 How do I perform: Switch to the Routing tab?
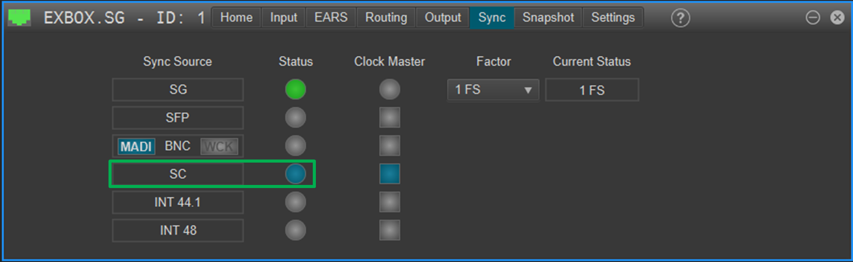[386, 18]
